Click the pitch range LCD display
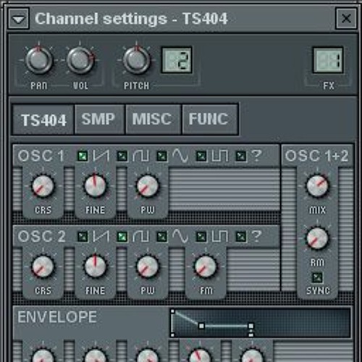362x362 pixels. click(177, 60)
